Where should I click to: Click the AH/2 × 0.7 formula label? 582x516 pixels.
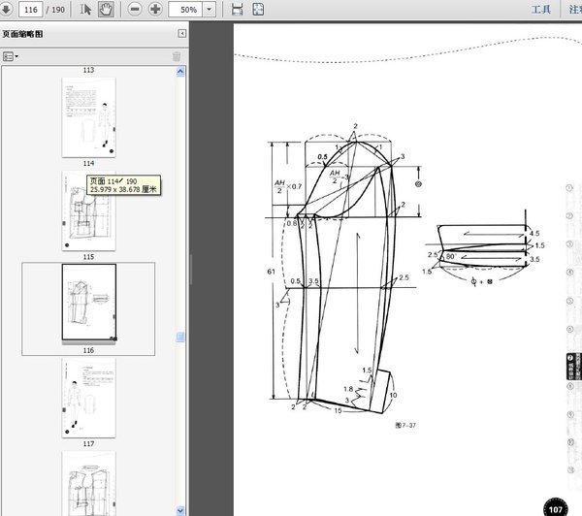click(288, 186)
